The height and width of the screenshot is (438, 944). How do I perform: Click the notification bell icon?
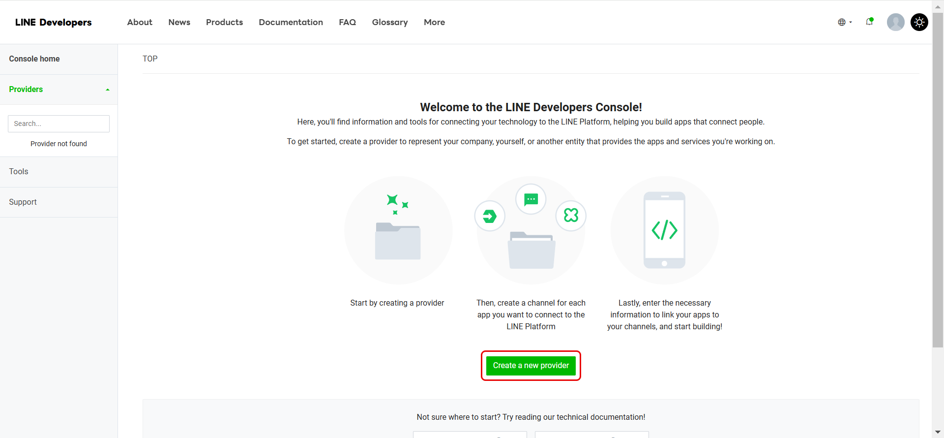[869, 22]
